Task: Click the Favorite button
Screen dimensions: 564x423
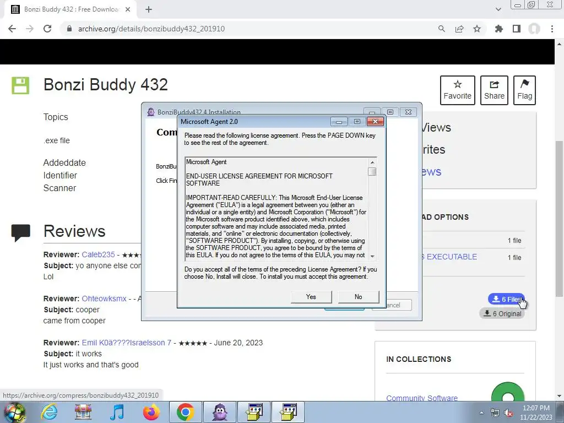Action: pos(458,90)
